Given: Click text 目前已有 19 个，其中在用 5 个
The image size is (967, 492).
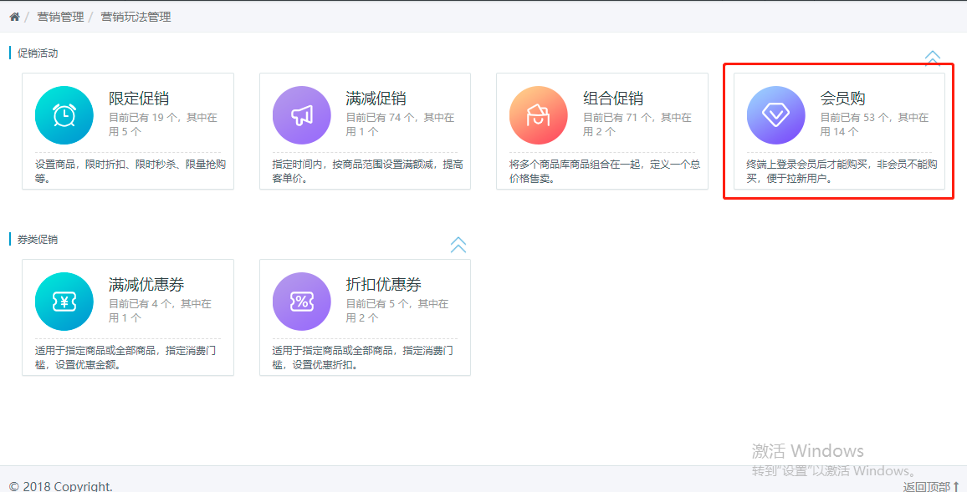Looking at the screenshot, I should 163,124.
